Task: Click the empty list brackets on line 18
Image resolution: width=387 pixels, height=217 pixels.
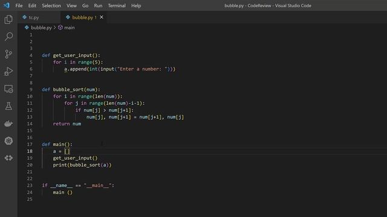Action: point(67,151)
